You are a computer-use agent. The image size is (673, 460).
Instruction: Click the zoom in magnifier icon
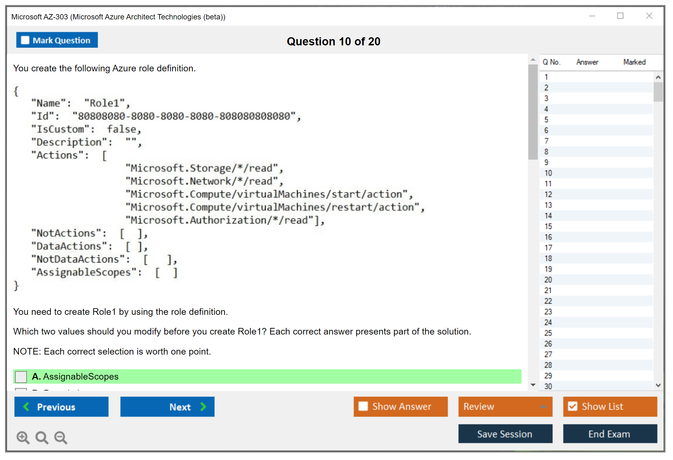[x=23, y=437]
